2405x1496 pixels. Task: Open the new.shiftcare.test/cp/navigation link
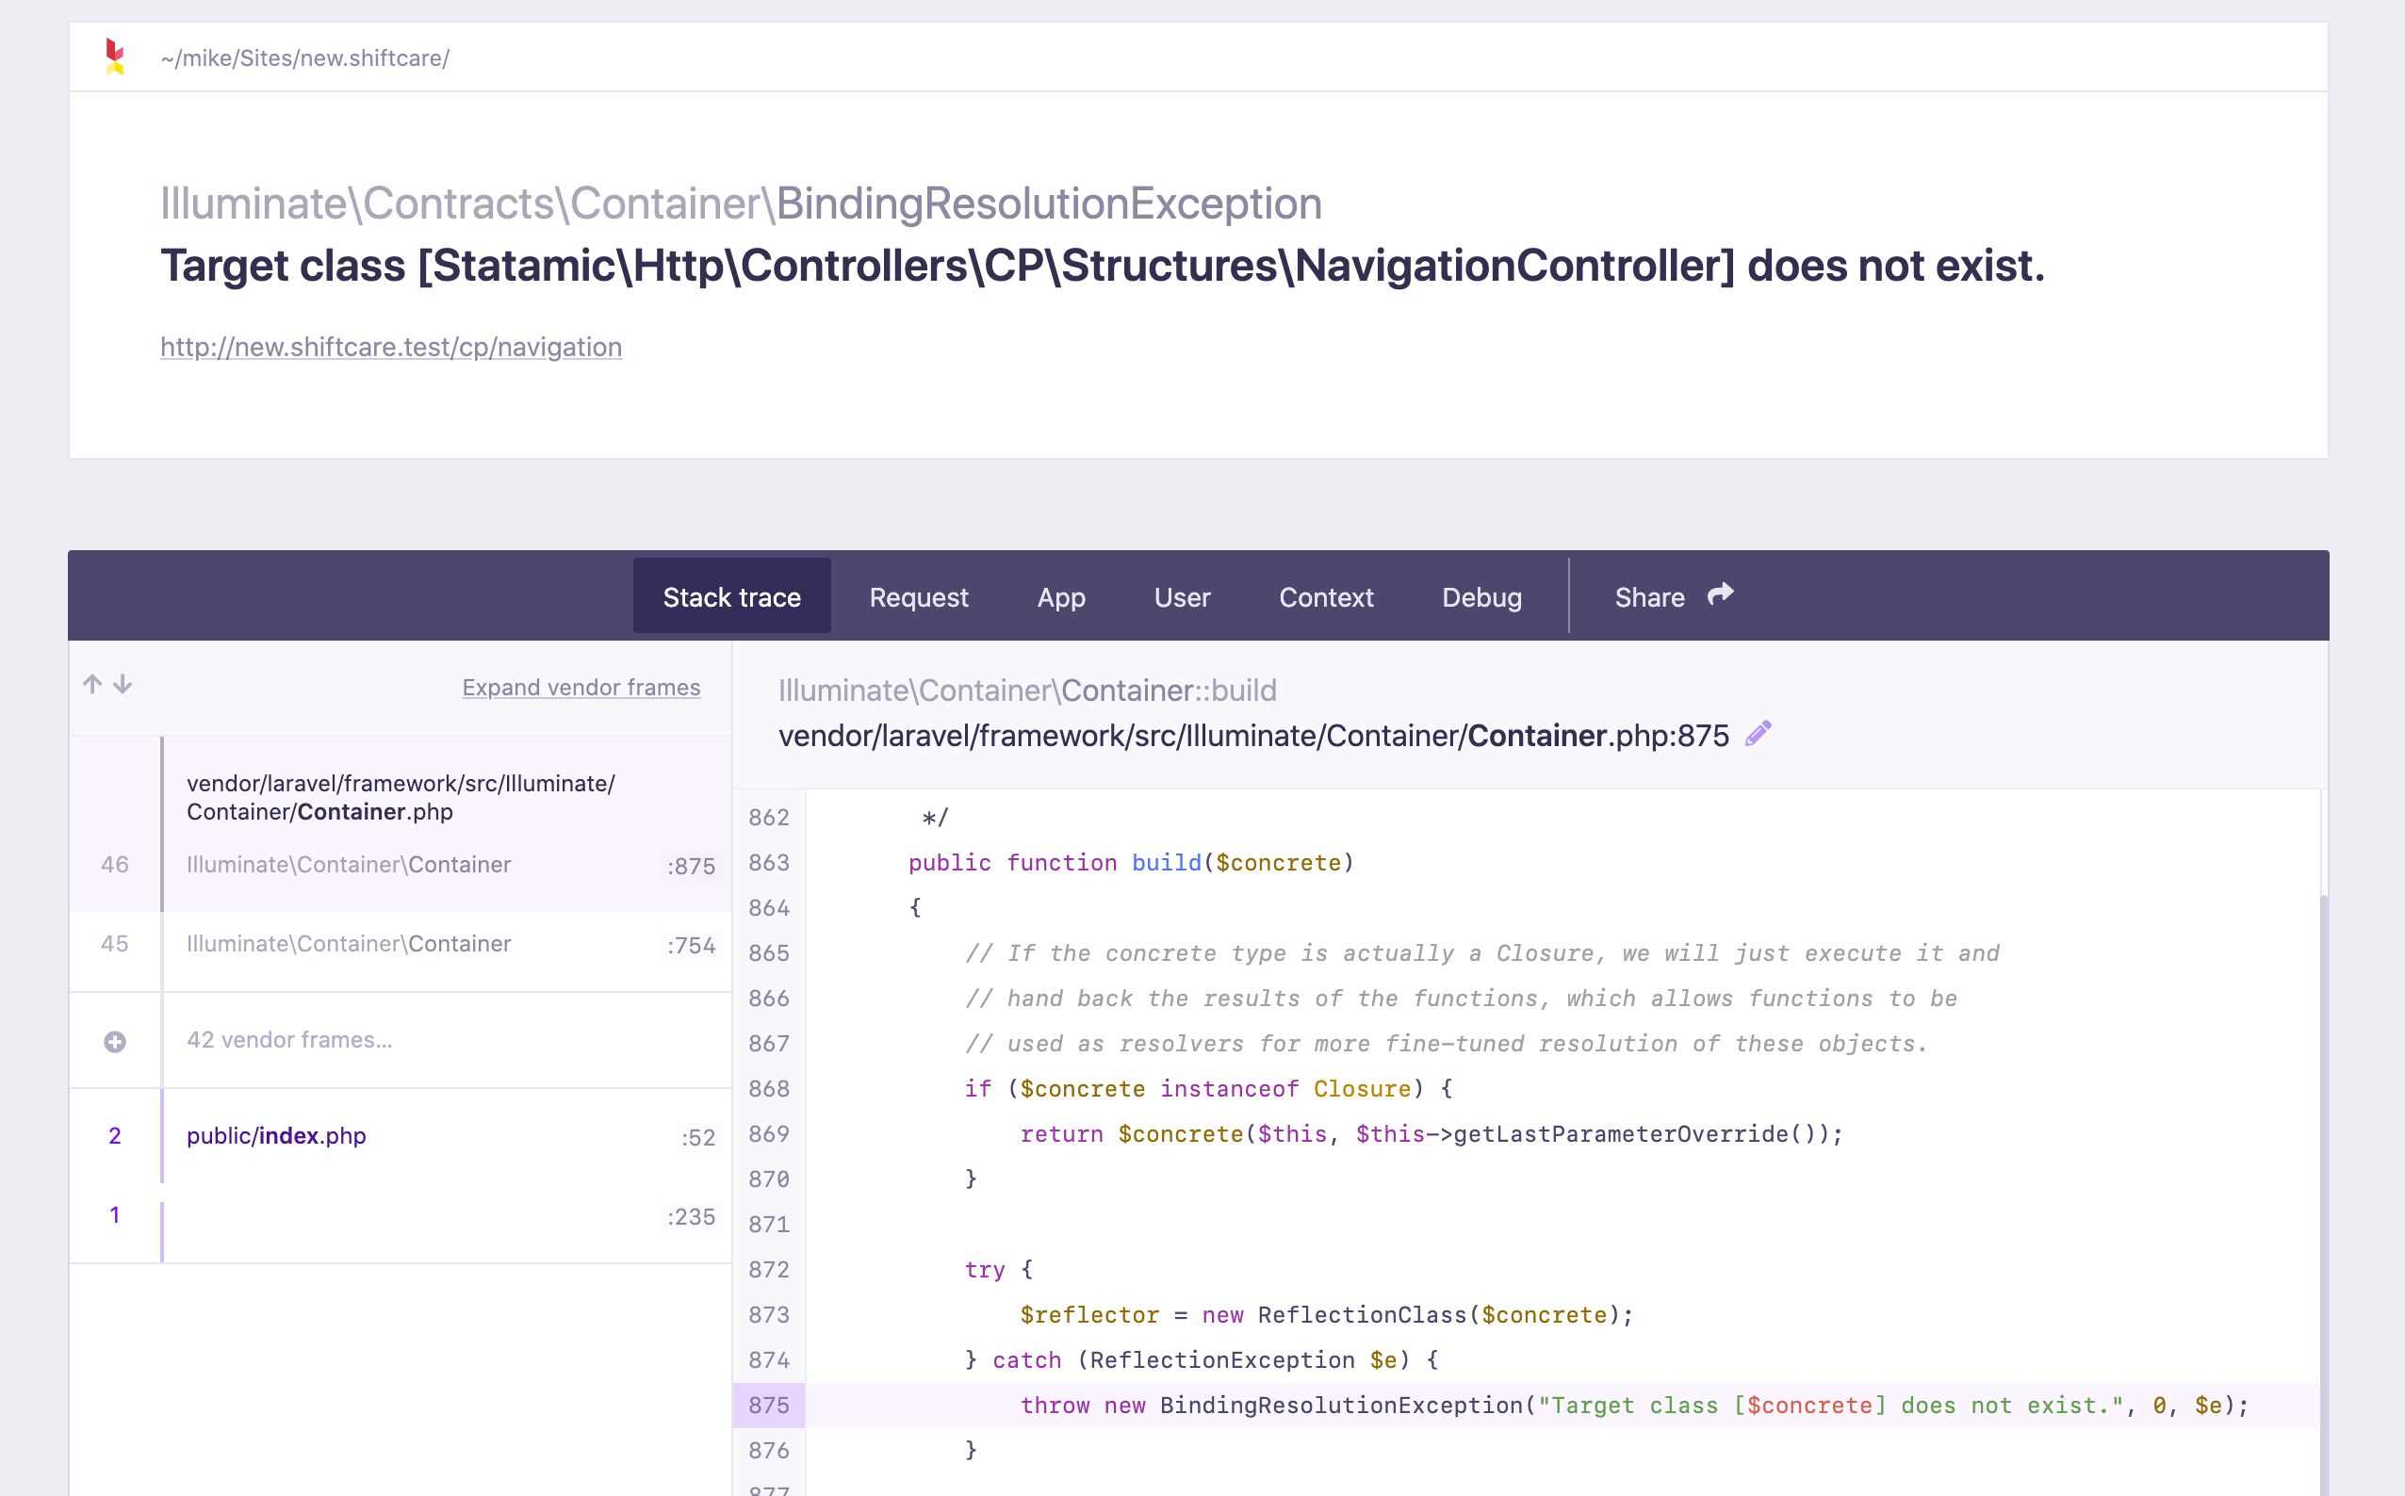coord(391,347)
